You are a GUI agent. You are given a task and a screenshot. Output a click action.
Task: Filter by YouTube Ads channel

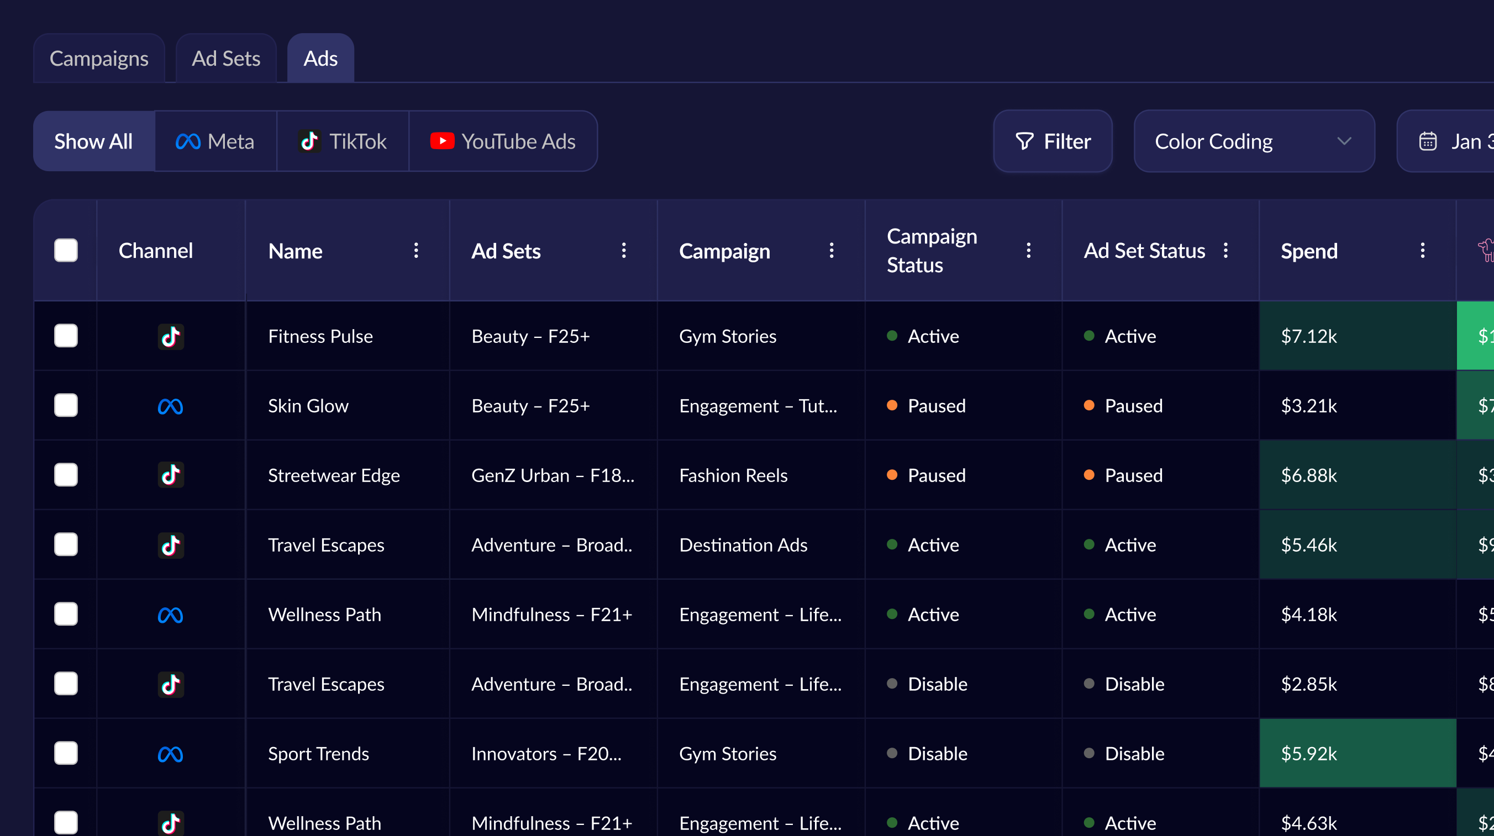tap(503, 141)
